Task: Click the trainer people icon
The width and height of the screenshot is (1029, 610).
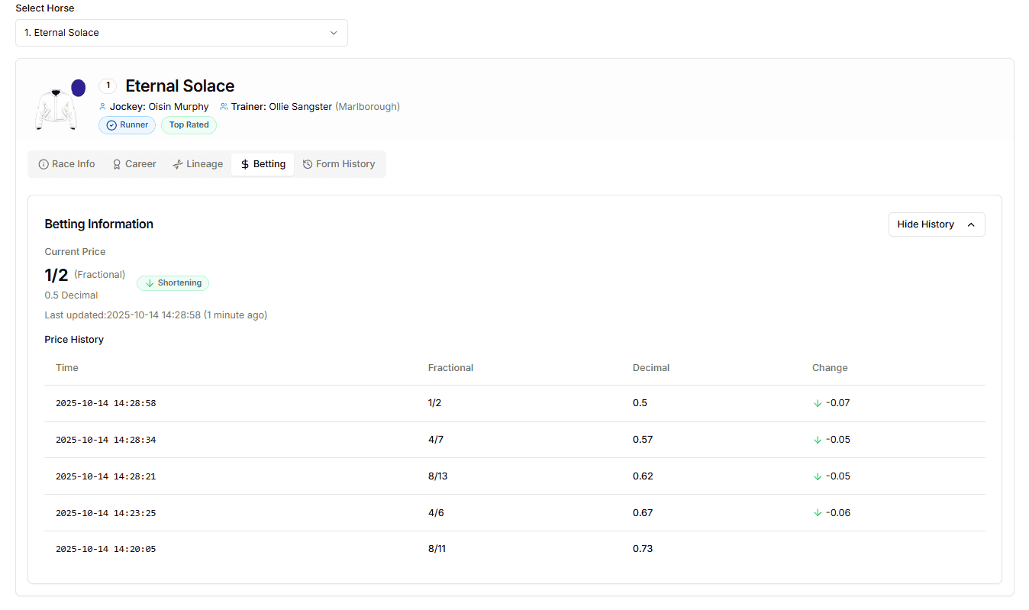Action: [224, 107]
